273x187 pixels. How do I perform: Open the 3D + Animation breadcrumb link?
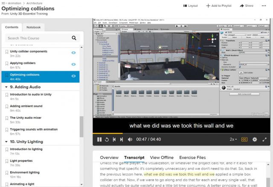tap(11, 3)
